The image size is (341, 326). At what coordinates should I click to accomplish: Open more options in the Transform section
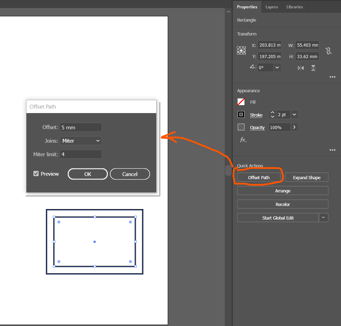332,77
